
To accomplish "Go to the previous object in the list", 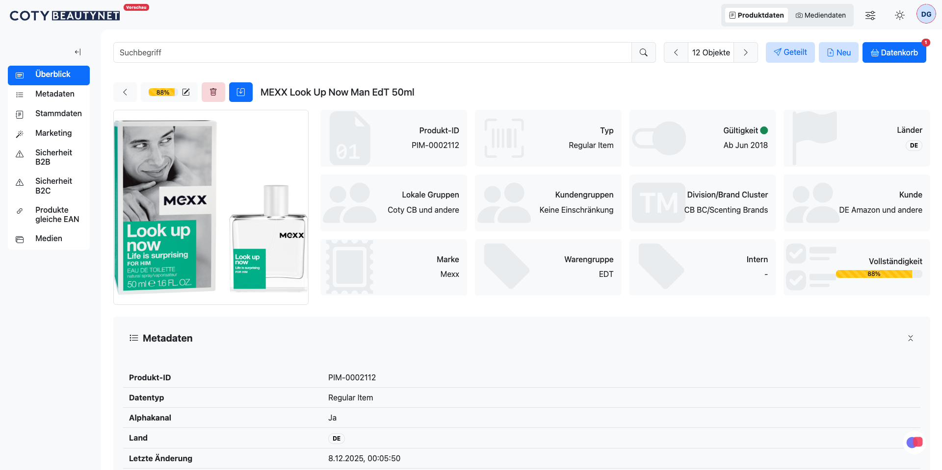I will (x=676, y=52).
